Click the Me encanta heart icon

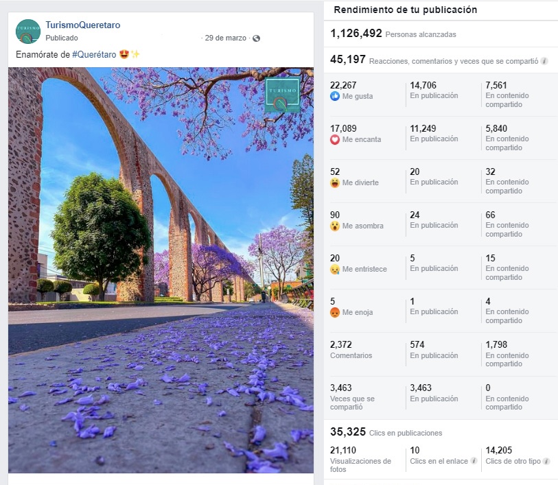335,140
